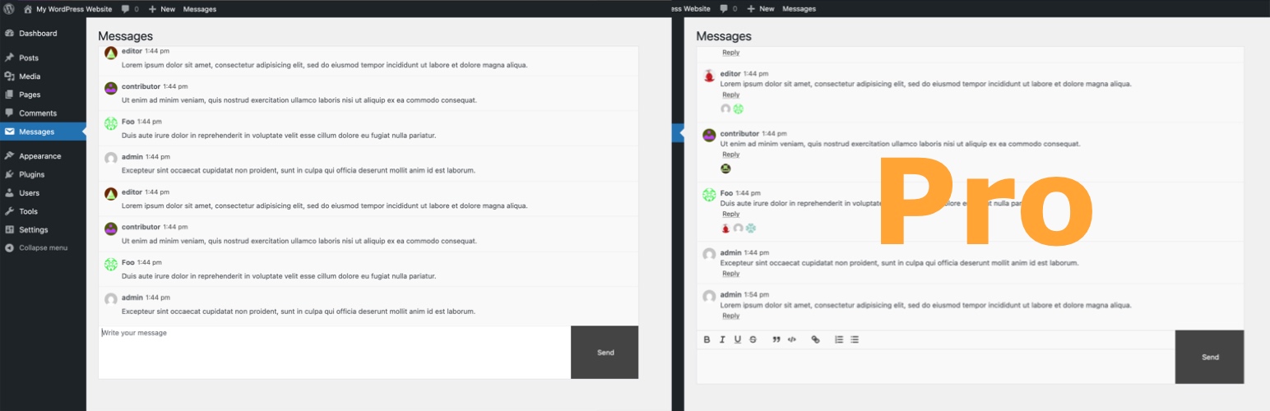This screenshot has height=411, width=1270.
Task: Click the Dashboard gauge icon
Action: coord(9,34)
